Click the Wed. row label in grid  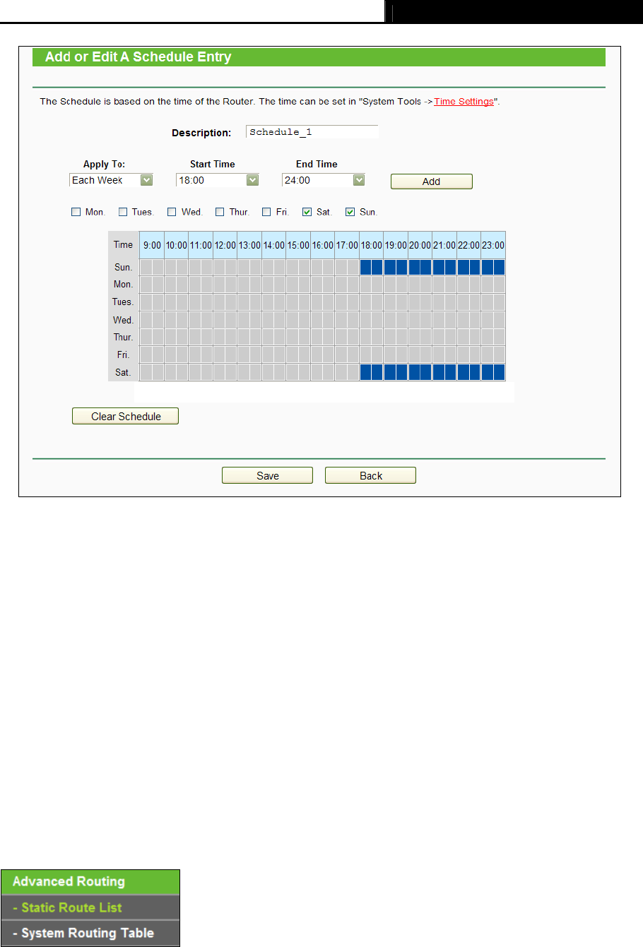(x=124, y=320)
